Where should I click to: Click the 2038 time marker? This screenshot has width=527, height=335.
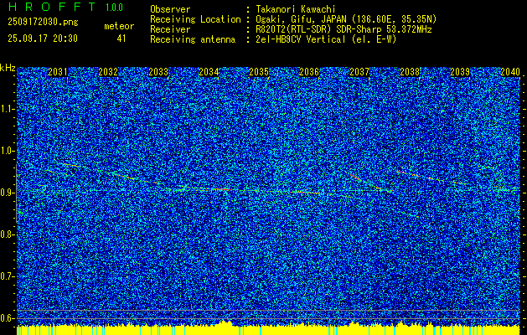[410, 72]
